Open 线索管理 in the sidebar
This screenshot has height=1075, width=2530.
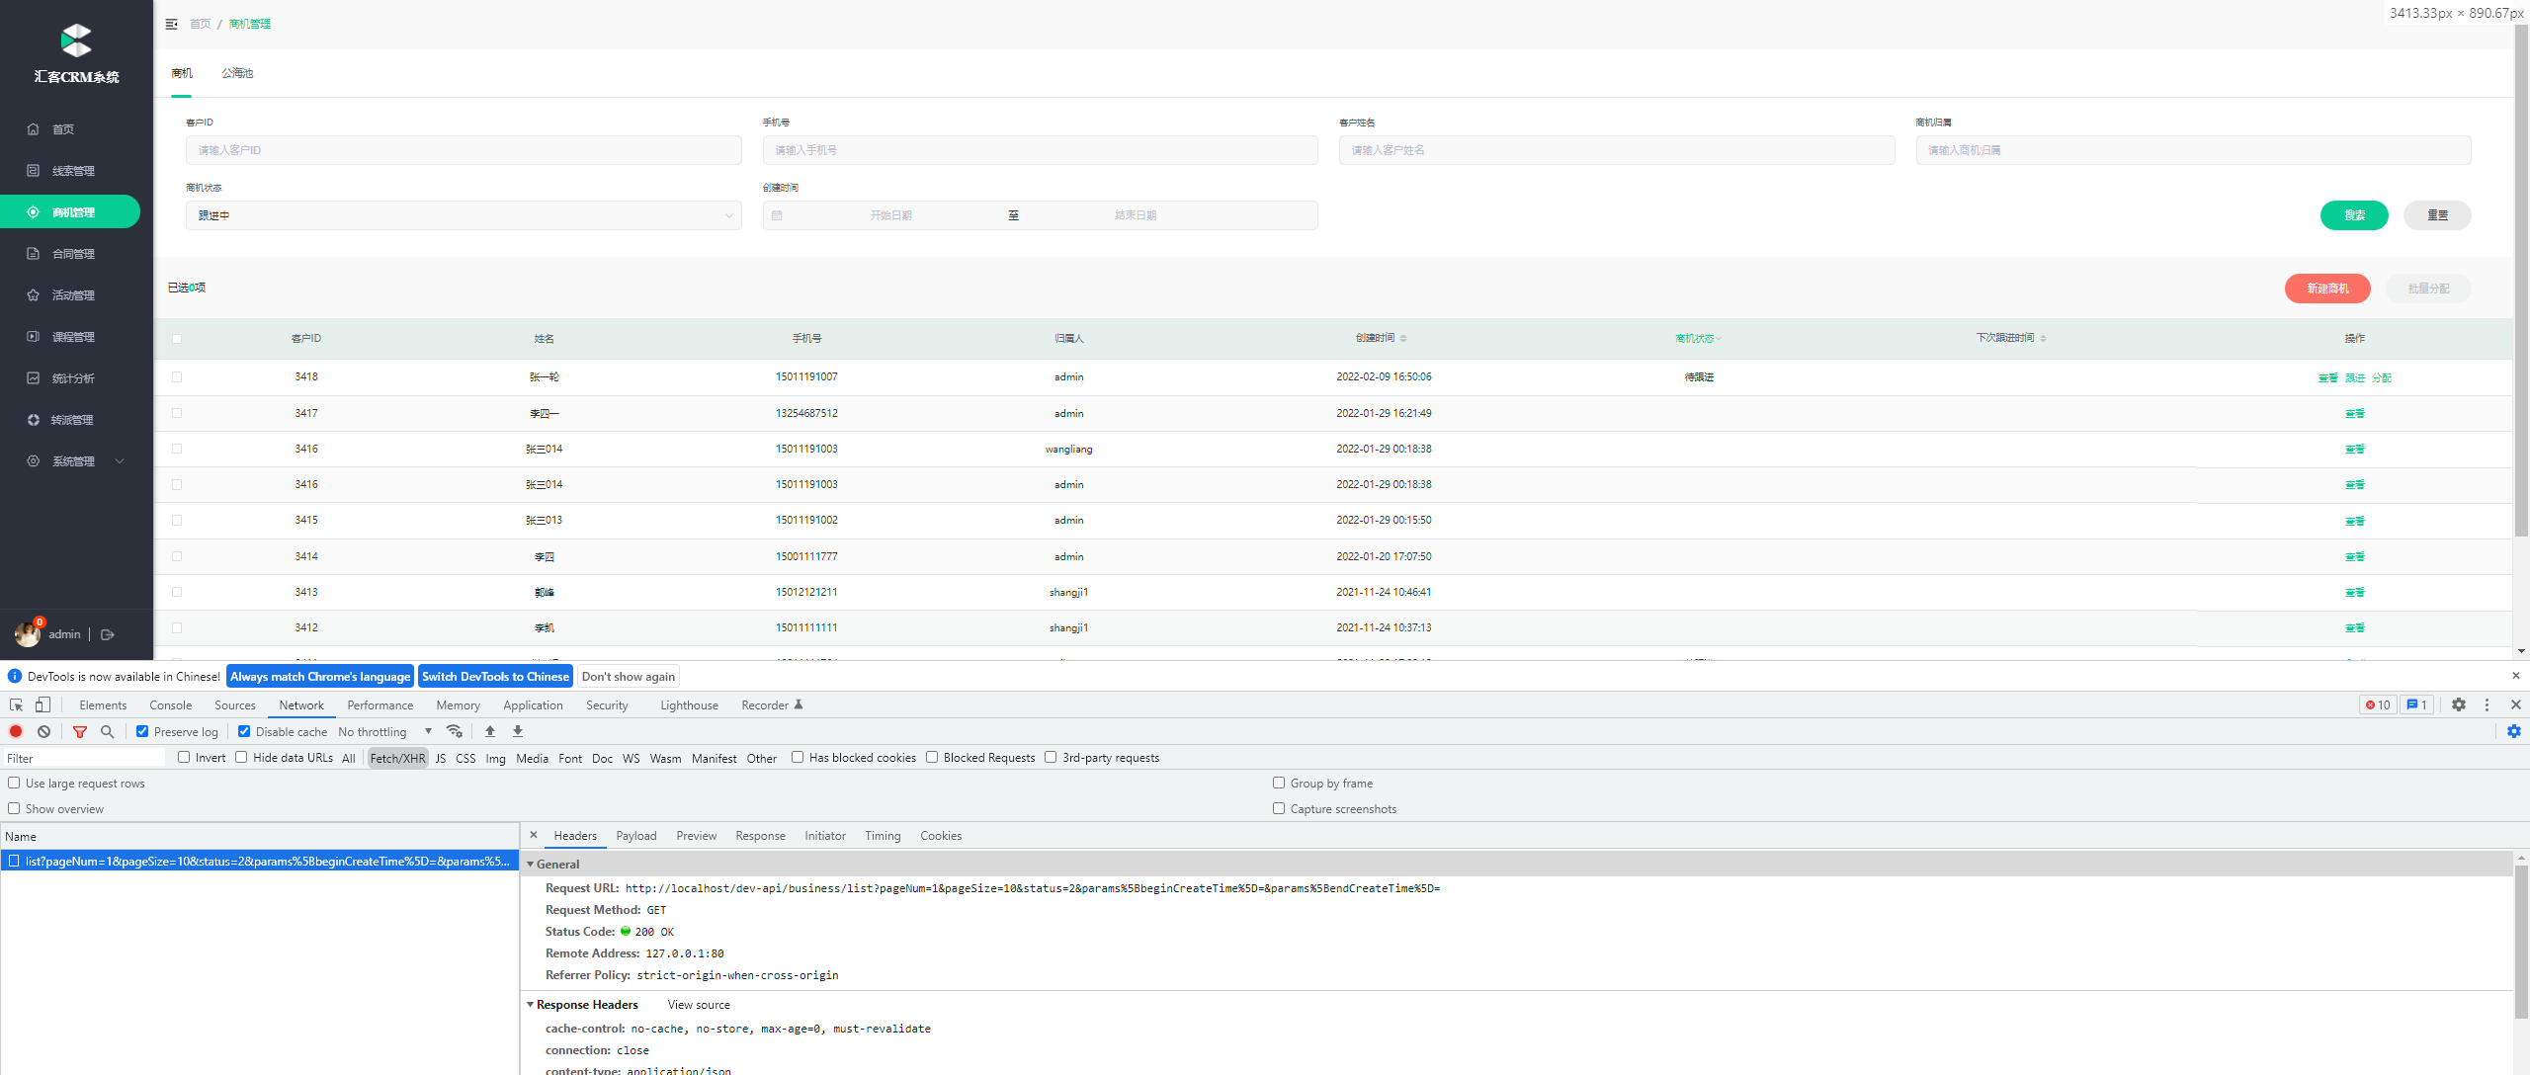[x=73, y=171]
